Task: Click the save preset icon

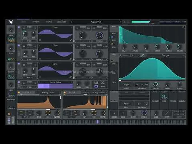Action: [124, 22]
